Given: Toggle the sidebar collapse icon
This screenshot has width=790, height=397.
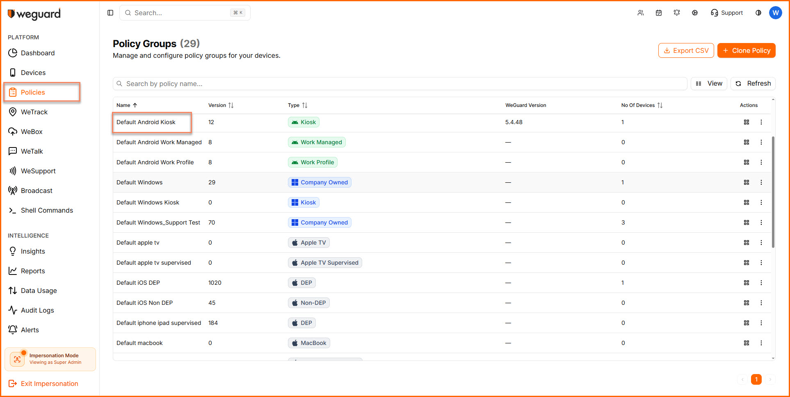Looking at the screenshot, I should (x=110, y=13).
